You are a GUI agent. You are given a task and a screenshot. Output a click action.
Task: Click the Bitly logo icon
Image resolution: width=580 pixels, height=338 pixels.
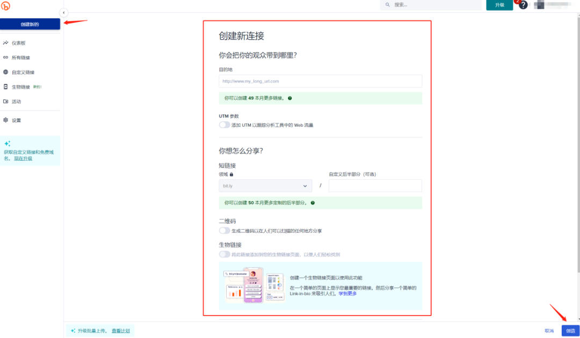(x=6, y=6)
